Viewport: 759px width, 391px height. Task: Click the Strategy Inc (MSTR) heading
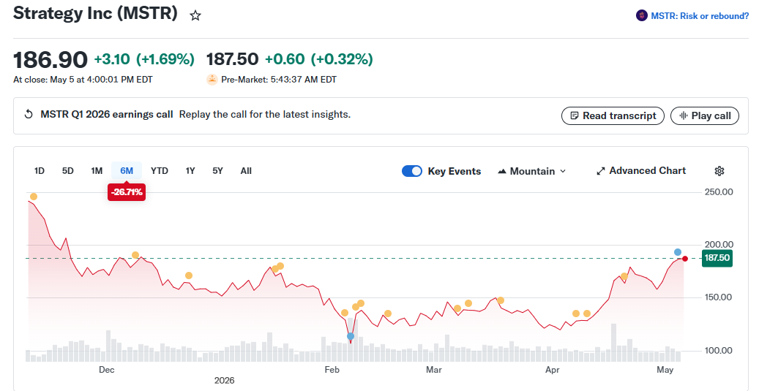(x=95, y=13)
